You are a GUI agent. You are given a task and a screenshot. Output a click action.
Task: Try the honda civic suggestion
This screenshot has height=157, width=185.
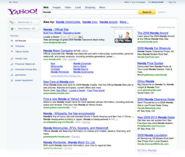point(90,22)
